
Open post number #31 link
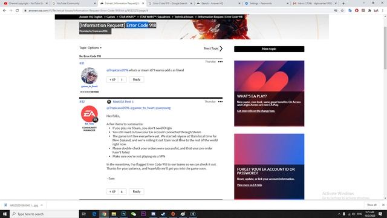coord(82,63)
